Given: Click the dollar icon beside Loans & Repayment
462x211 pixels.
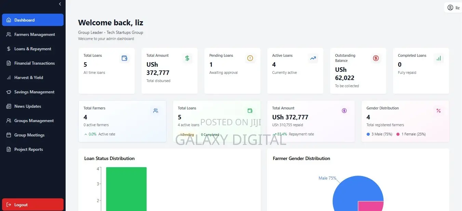Looking at the screenshot, I should click(9, 49).
